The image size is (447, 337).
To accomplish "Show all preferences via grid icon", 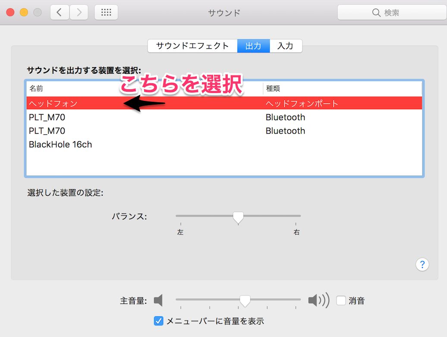I will 106,12.
